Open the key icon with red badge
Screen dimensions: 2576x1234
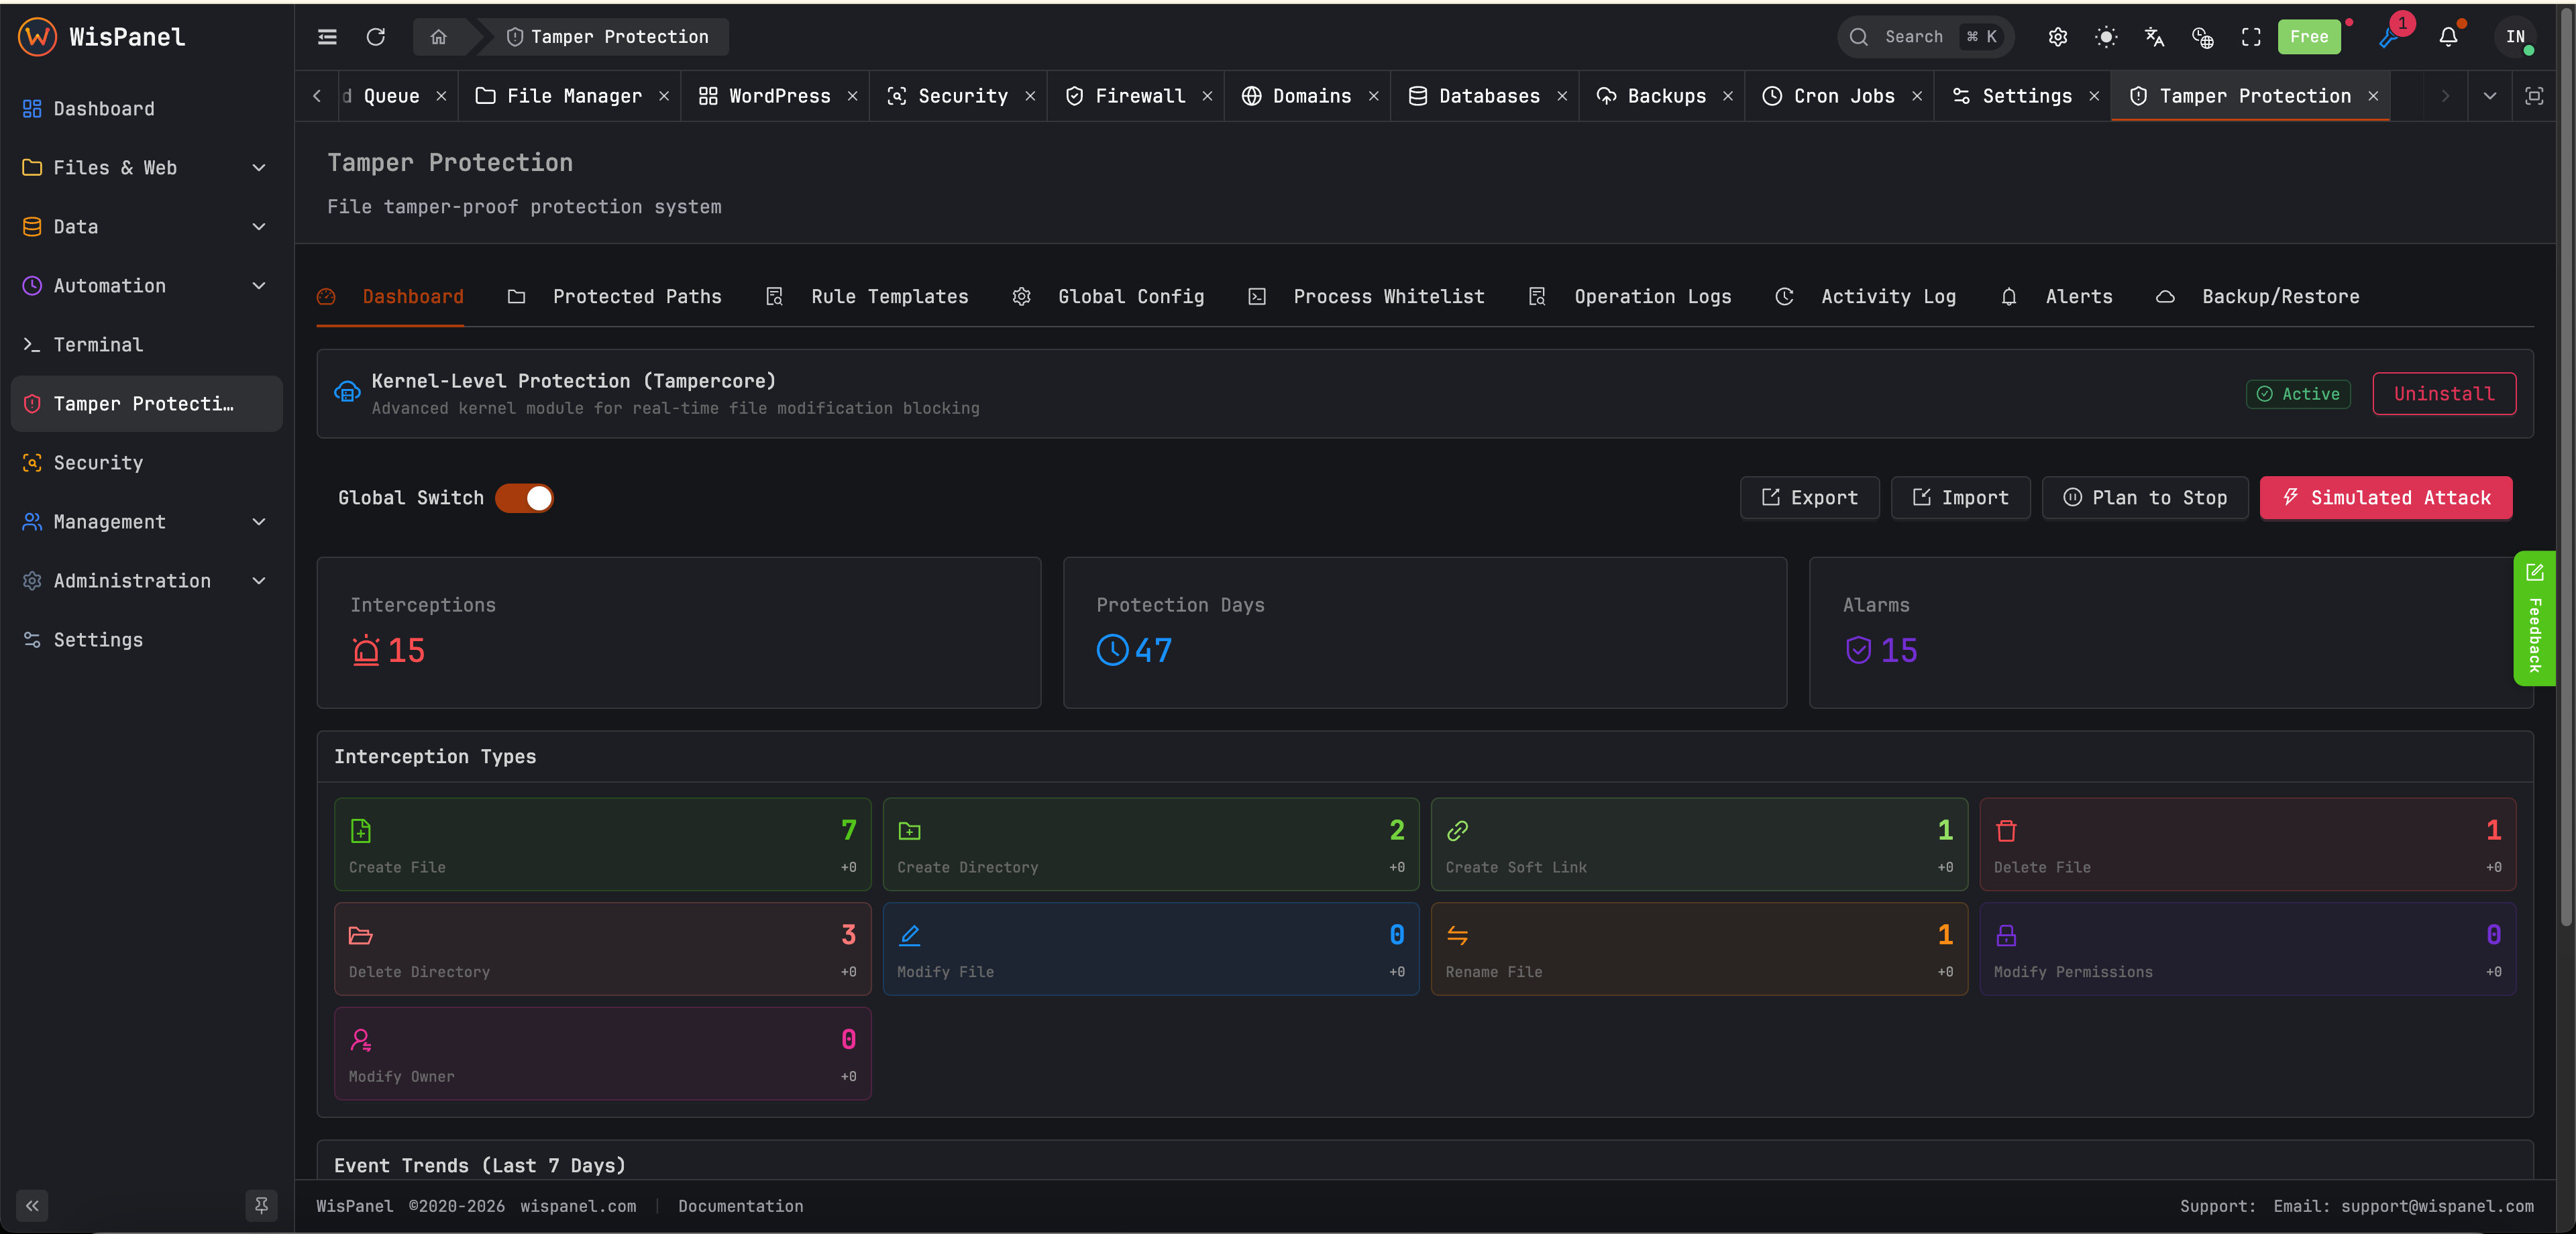point(2390,37)
